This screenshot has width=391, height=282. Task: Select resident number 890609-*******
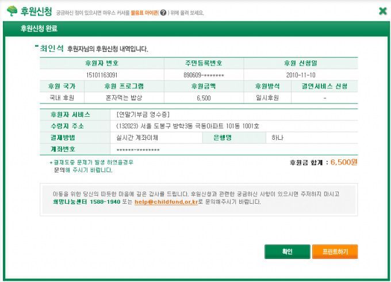click(x=204, y=75)
